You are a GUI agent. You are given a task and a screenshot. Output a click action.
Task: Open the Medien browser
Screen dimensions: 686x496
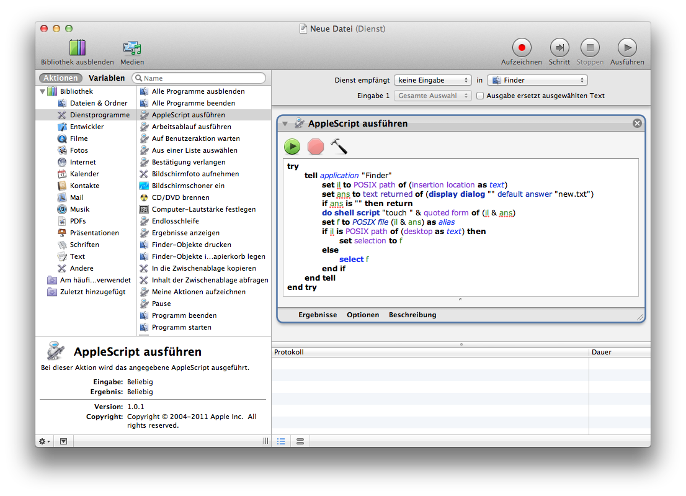pos(132,52)
